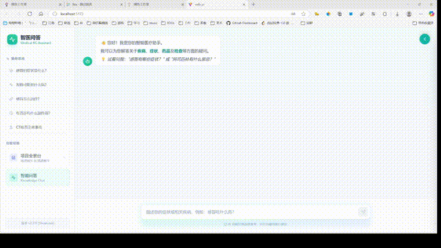Image resolution: width=441 pixels, height=248 pixels.
Task: Click site info icon in address bar
Action: click(54, 14)
